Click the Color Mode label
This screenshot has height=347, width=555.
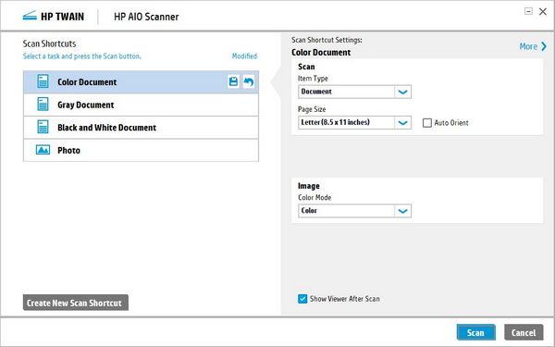[314, 198]
